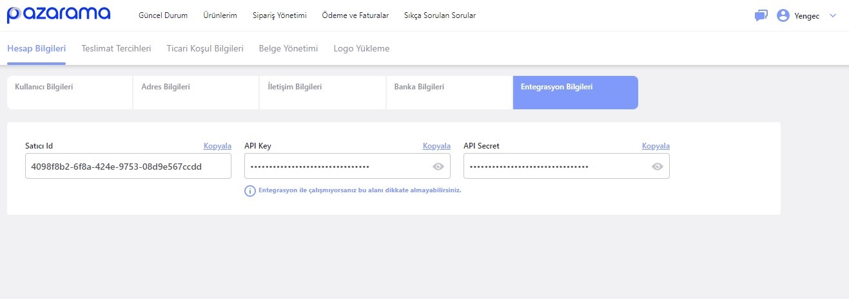Open the Ürünlerim menu

pos(220,15)
